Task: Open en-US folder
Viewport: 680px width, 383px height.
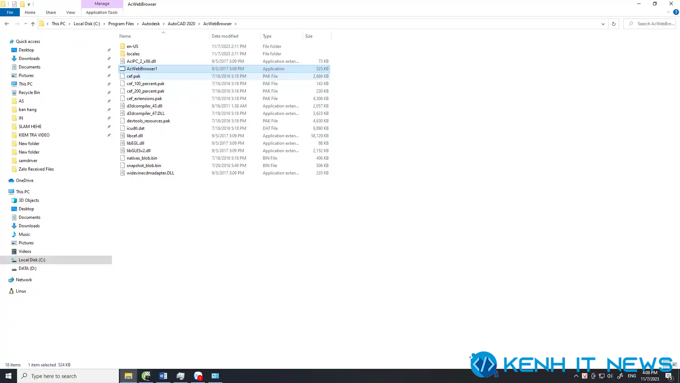Action: click(x=133, y=46)
